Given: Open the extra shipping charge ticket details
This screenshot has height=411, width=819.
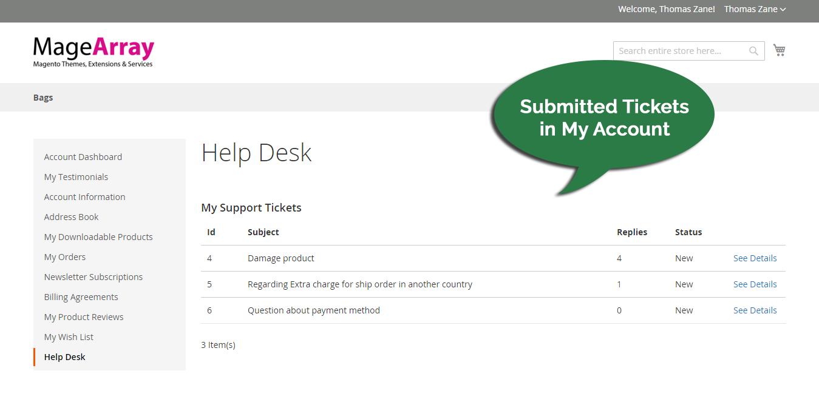Looking at the screenshot, I should [x=755, y=284].
